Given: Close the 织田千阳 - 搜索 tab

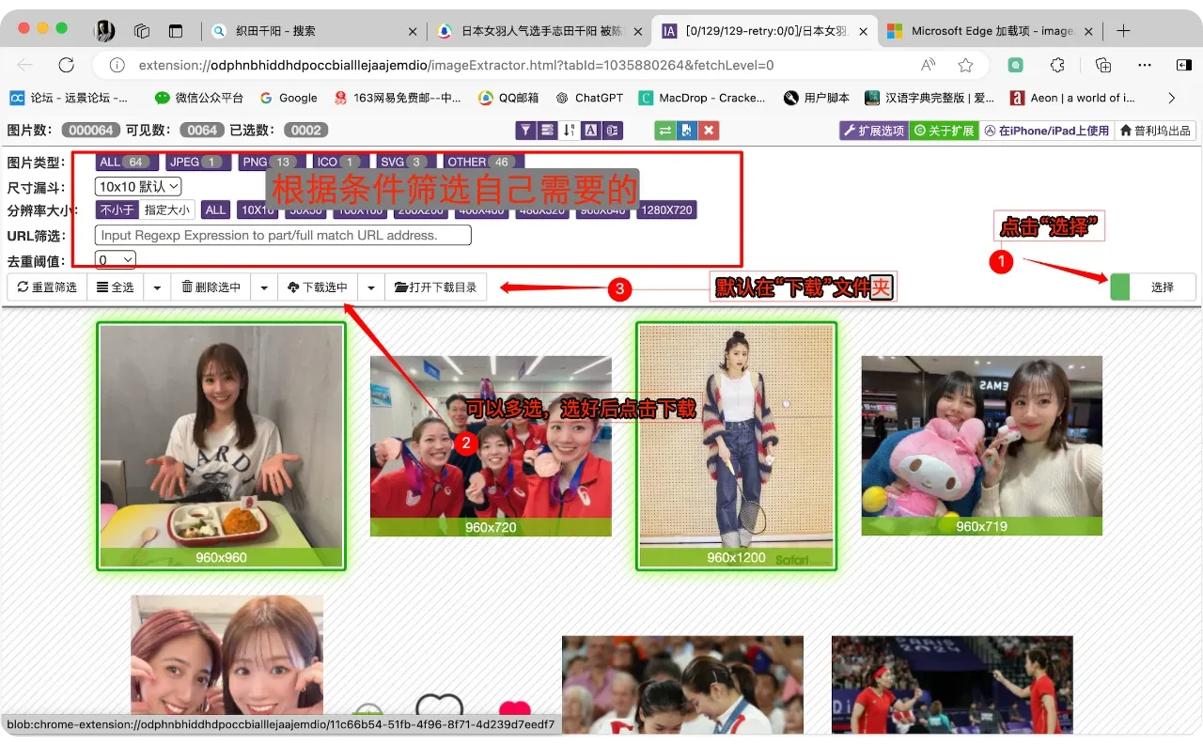Looking at the screenshot, I should [x=412, y=31].
